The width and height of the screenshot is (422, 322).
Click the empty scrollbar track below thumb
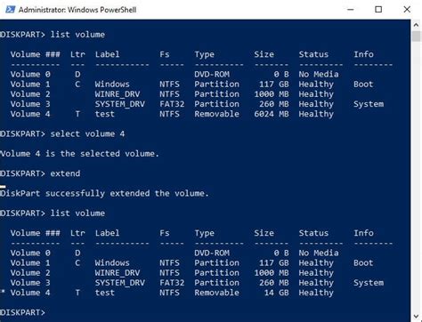tap(416, 178)
